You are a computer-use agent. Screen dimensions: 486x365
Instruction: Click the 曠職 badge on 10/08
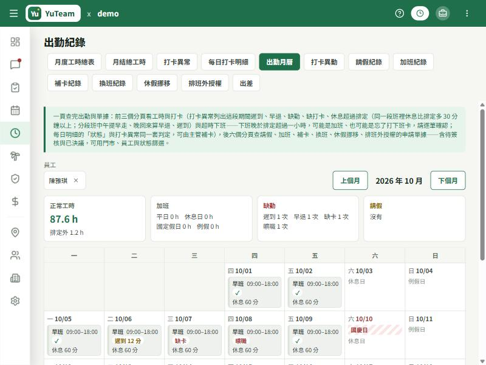pyautogui.click(x=241, y=341)
